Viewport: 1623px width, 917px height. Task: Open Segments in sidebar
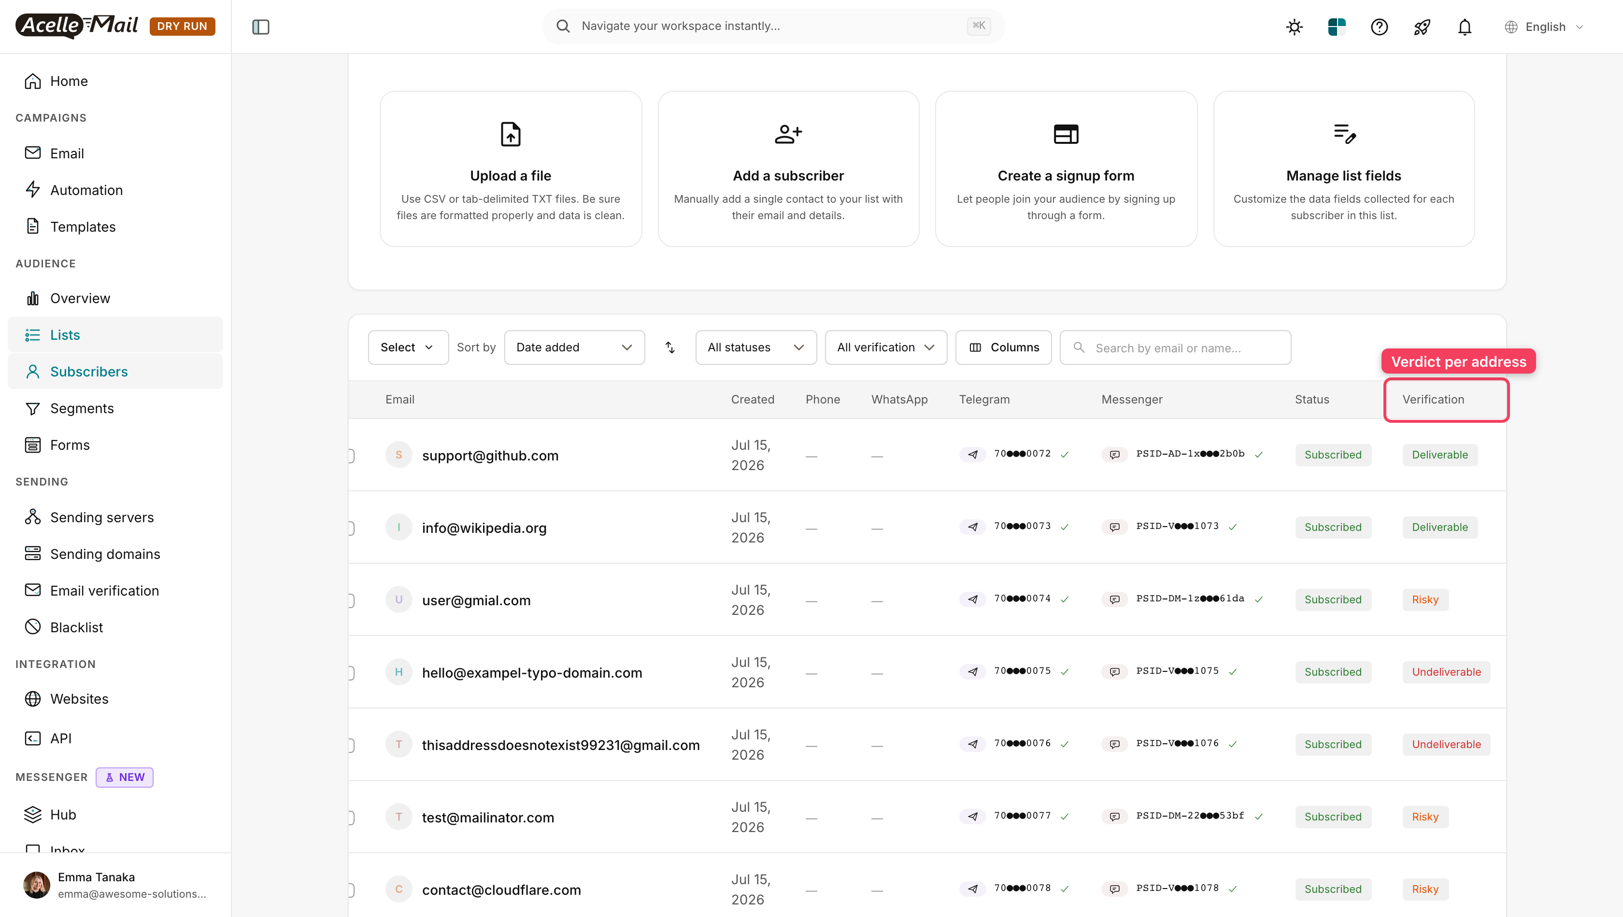[x=115, y=408]
